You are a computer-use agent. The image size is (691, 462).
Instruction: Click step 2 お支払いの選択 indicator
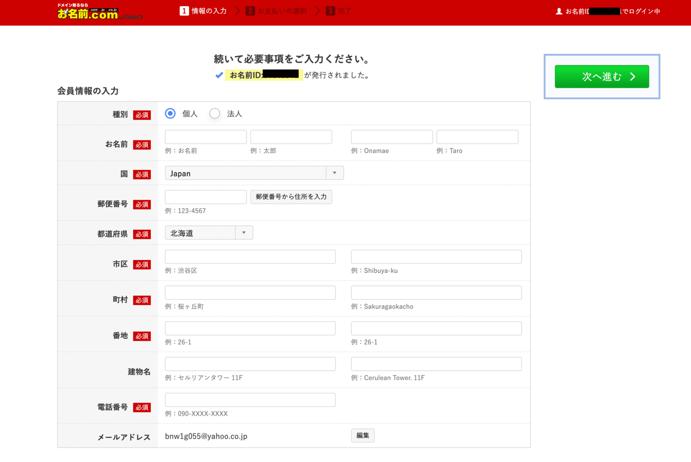coord(276,10)
